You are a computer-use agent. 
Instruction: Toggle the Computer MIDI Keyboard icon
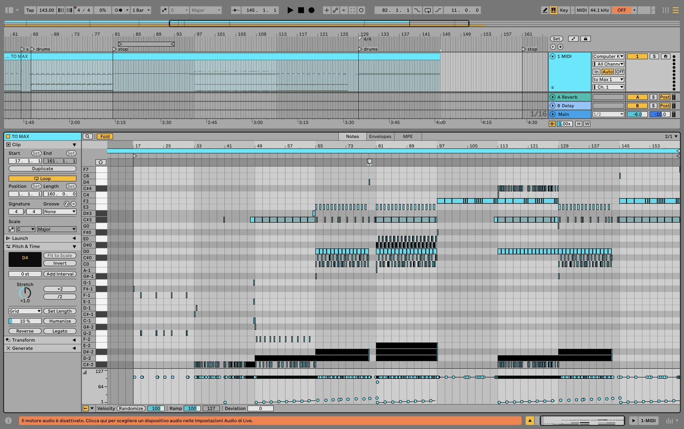[554, 10]
